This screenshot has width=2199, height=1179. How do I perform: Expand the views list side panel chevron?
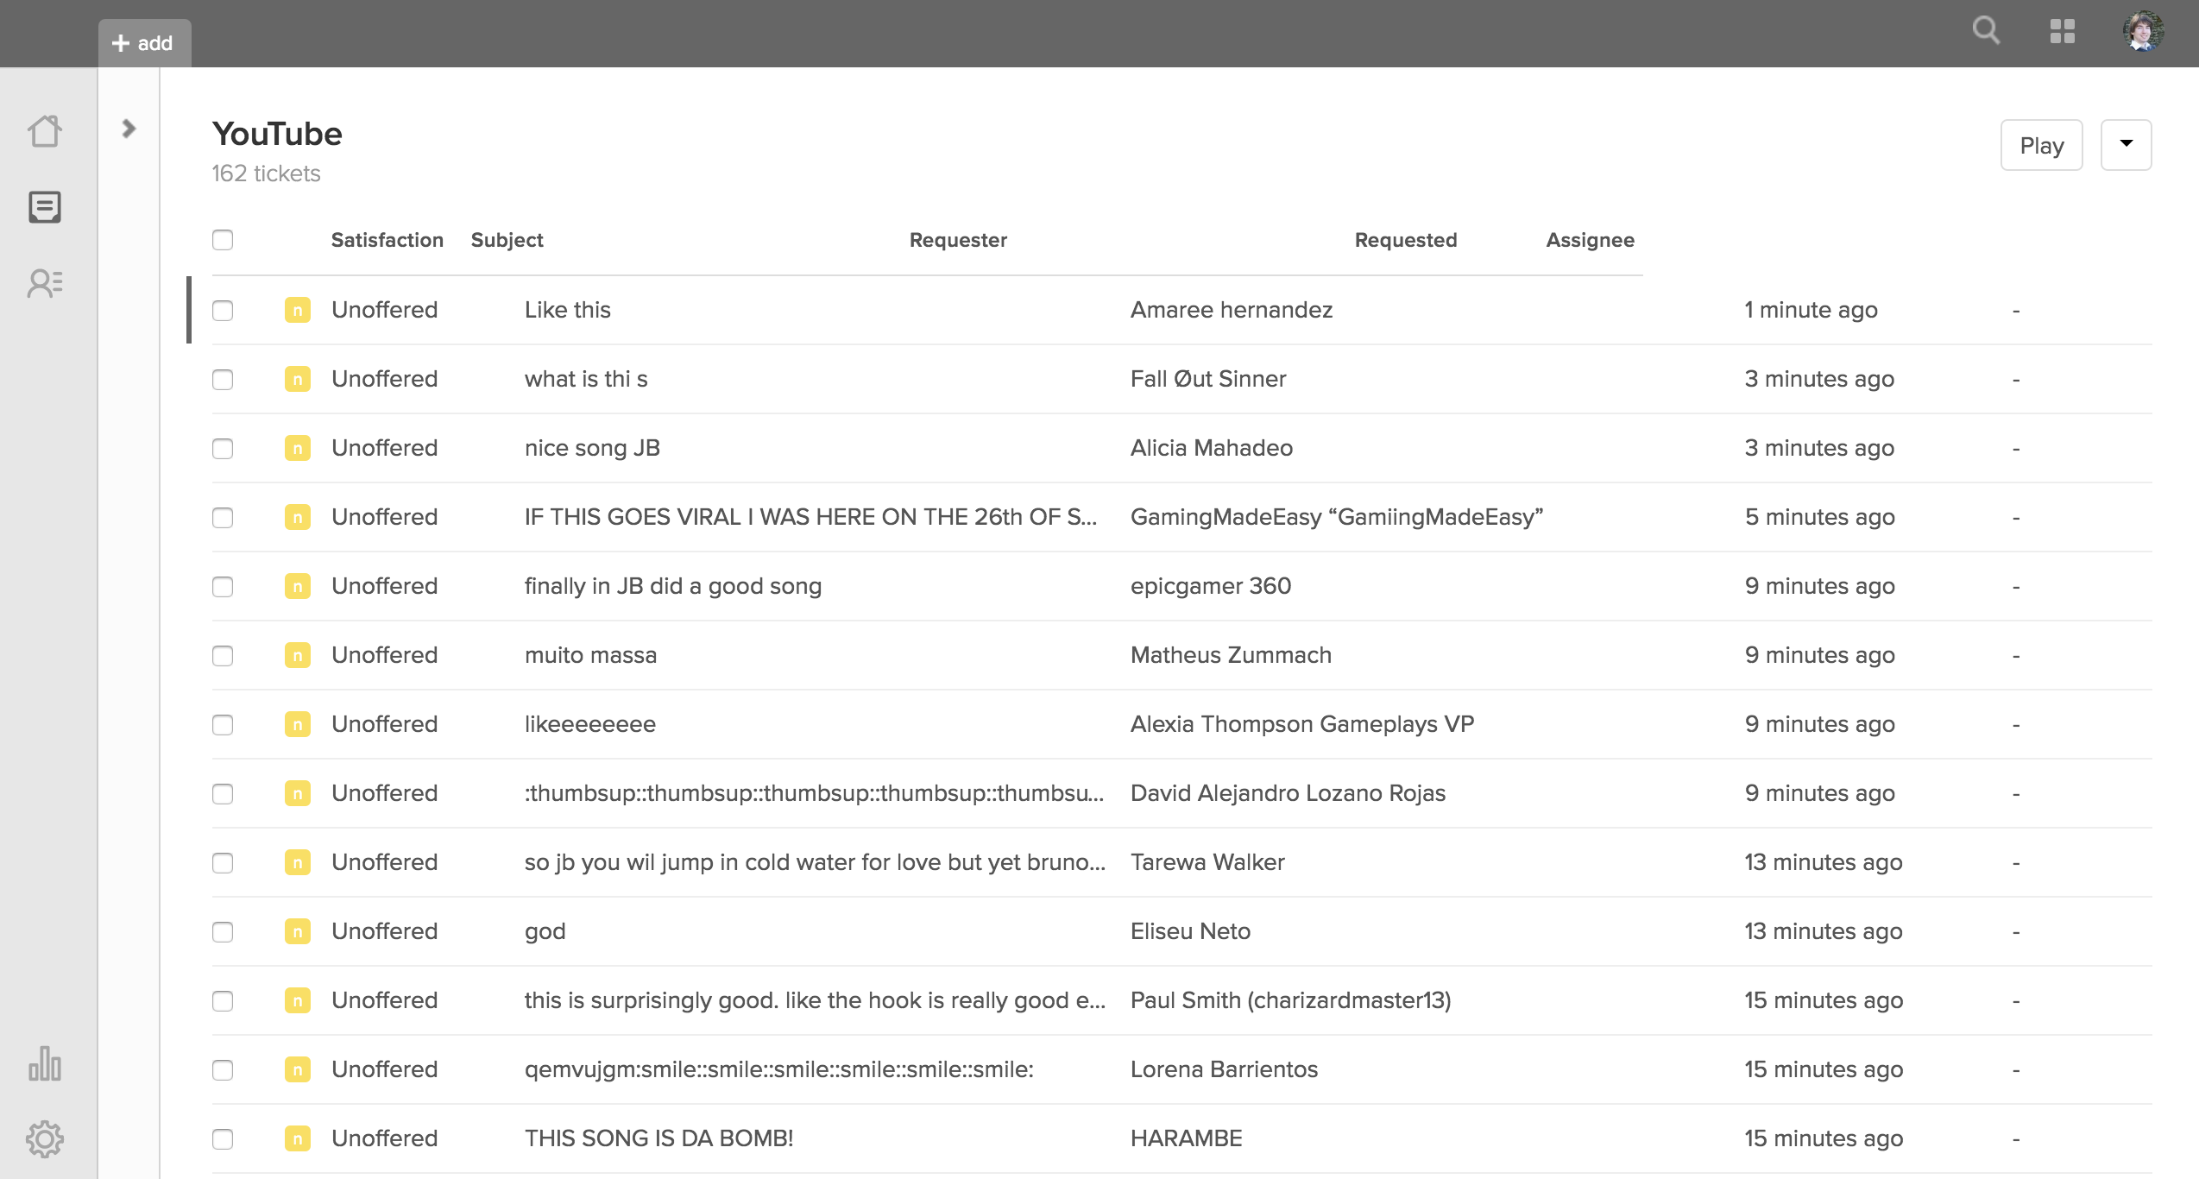(129, 129)
